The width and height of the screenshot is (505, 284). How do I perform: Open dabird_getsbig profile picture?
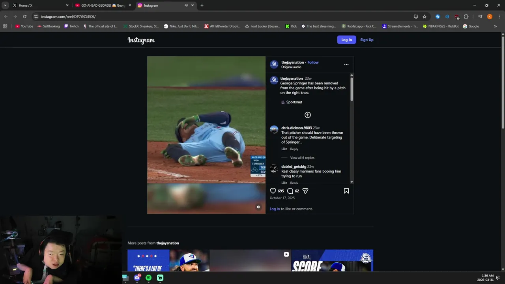coord(274,169)
